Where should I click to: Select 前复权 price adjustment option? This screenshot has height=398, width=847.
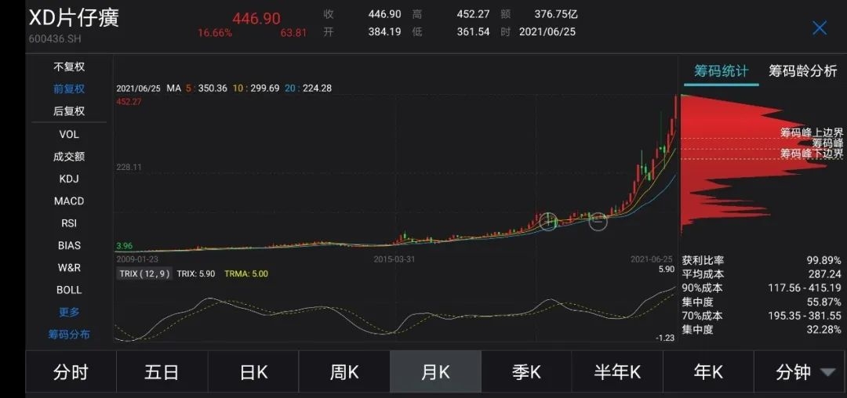tap(69, 89)
